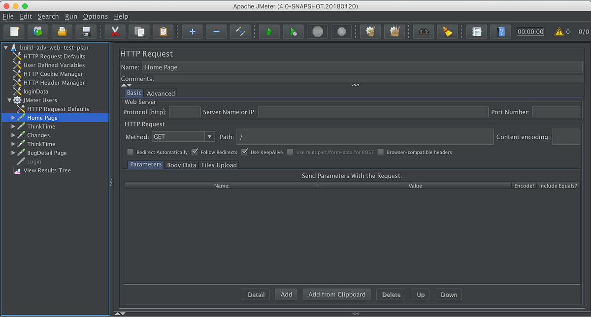Click the Copy toolbar icon
This screenshot has height=317, width=591.
[x=139, y=32]
